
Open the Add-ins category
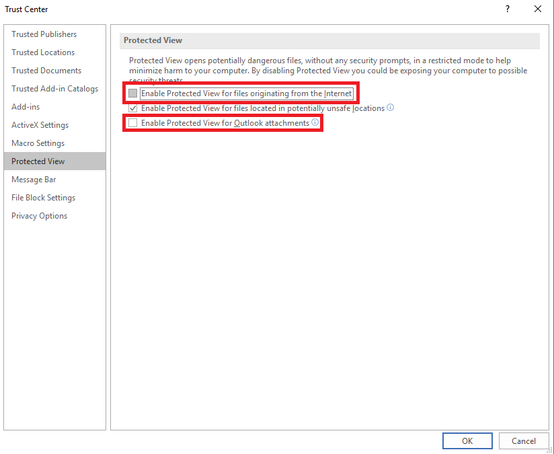tap(26, 107)
